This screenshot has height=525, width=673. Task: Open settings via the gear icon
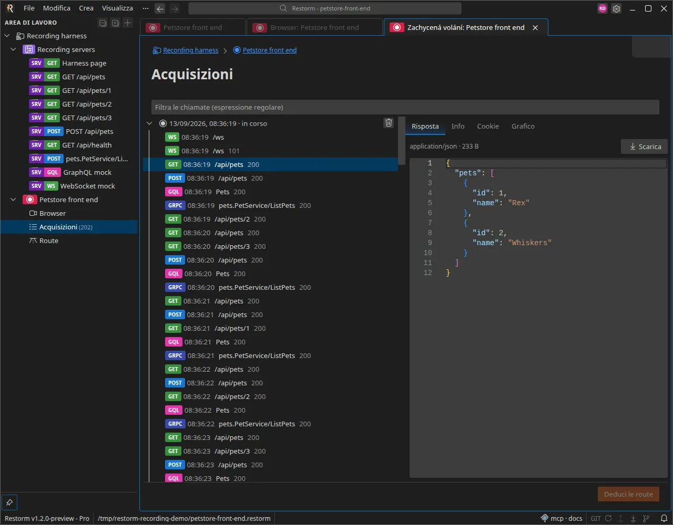617,8
